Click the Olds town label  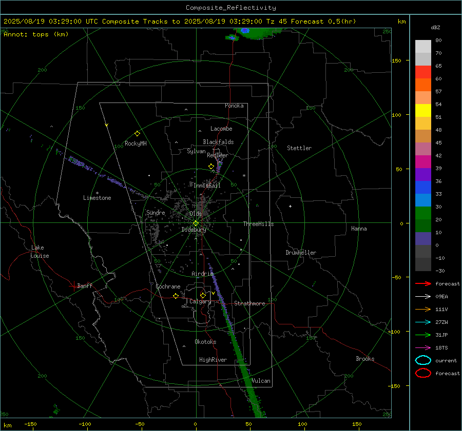click(196, 214)
